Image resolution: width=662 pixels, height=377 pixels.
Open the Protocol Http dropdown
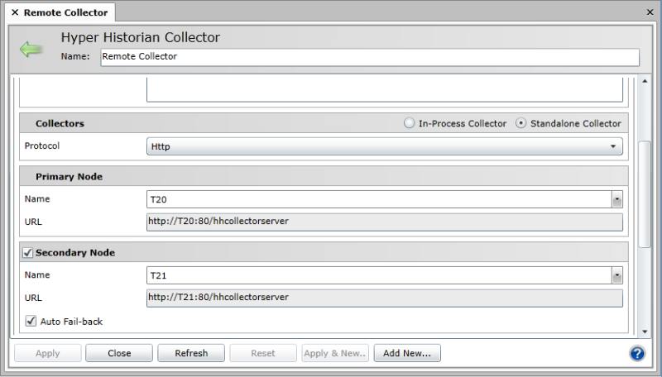613,146
